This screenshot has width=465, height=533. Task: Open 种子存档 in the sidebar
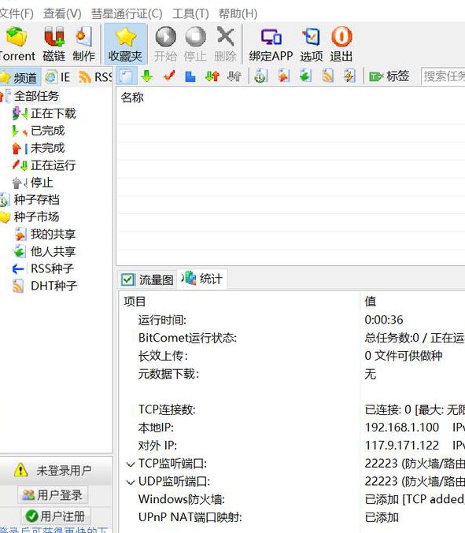[x=36, y=200]
